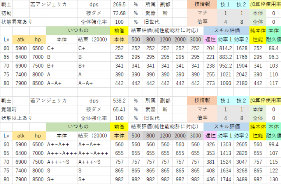Select efficiency cell showing 1904

pos(242,66)
